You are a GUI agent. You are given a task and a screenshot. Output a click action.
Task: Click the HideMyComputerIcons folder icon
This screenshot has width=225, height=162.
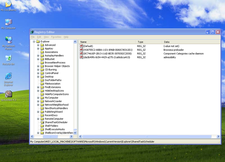[x=42, y=94]
